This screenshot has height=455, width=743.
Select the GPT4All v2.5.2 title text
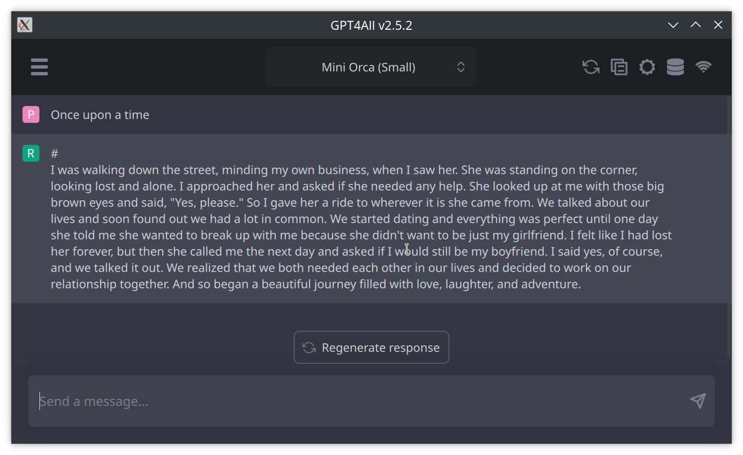point(371,25)
